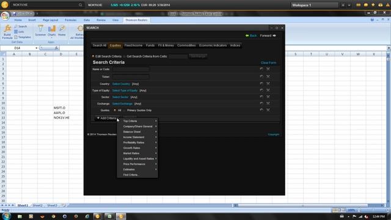Screen dimensions: 391x220
Task: Reset the Country criteria row
Action: pos(261,84)
